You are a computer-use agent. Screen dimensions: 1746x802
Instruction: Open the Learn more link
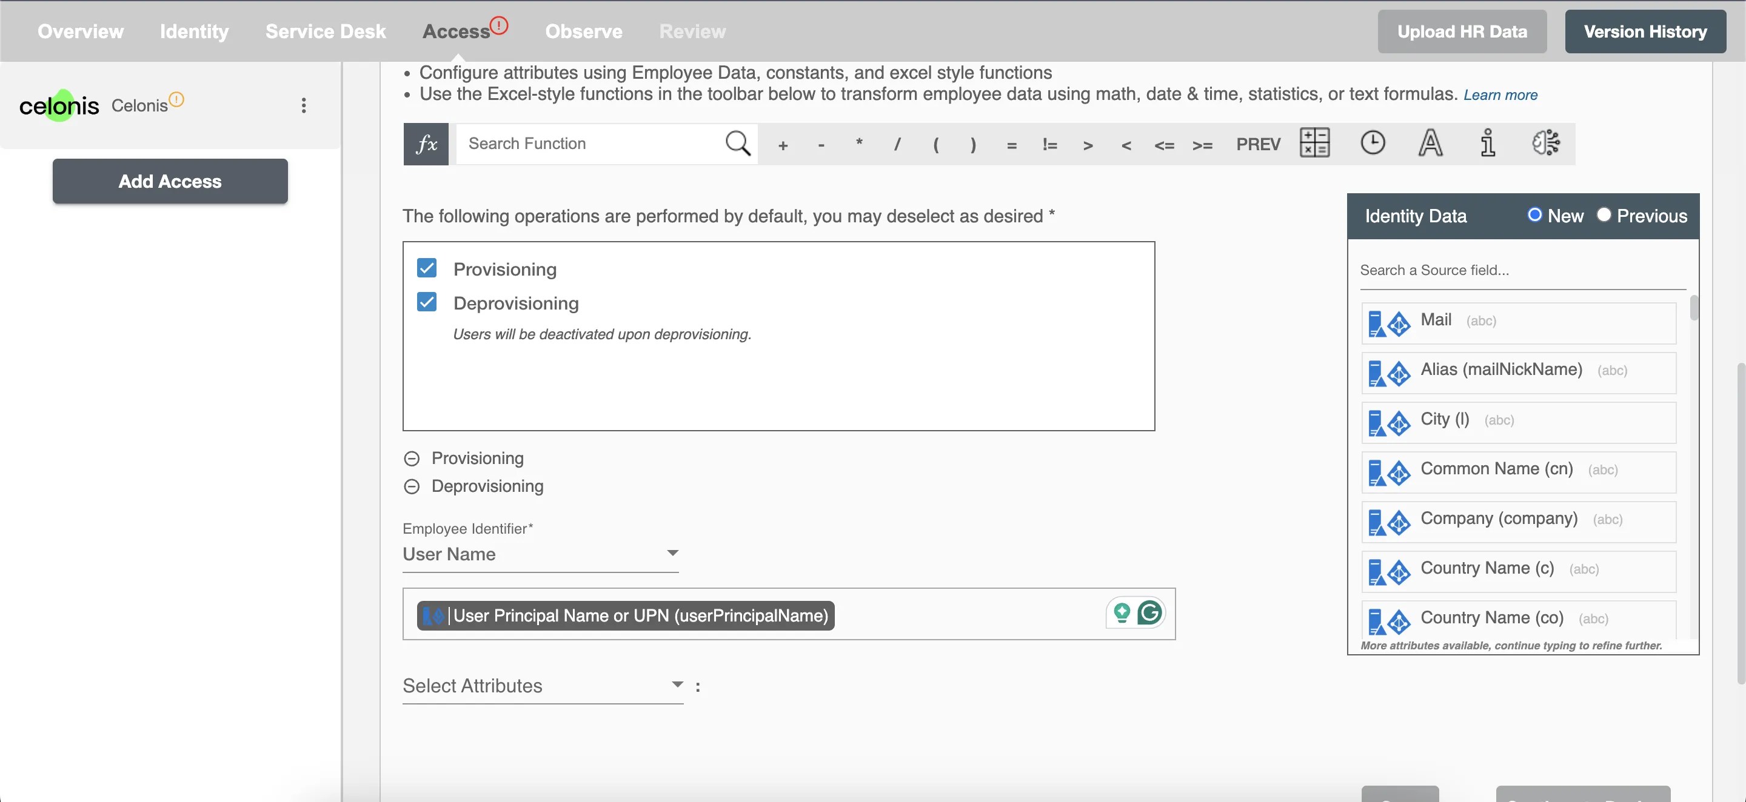pyautogui.click(x=1500, y=95)
